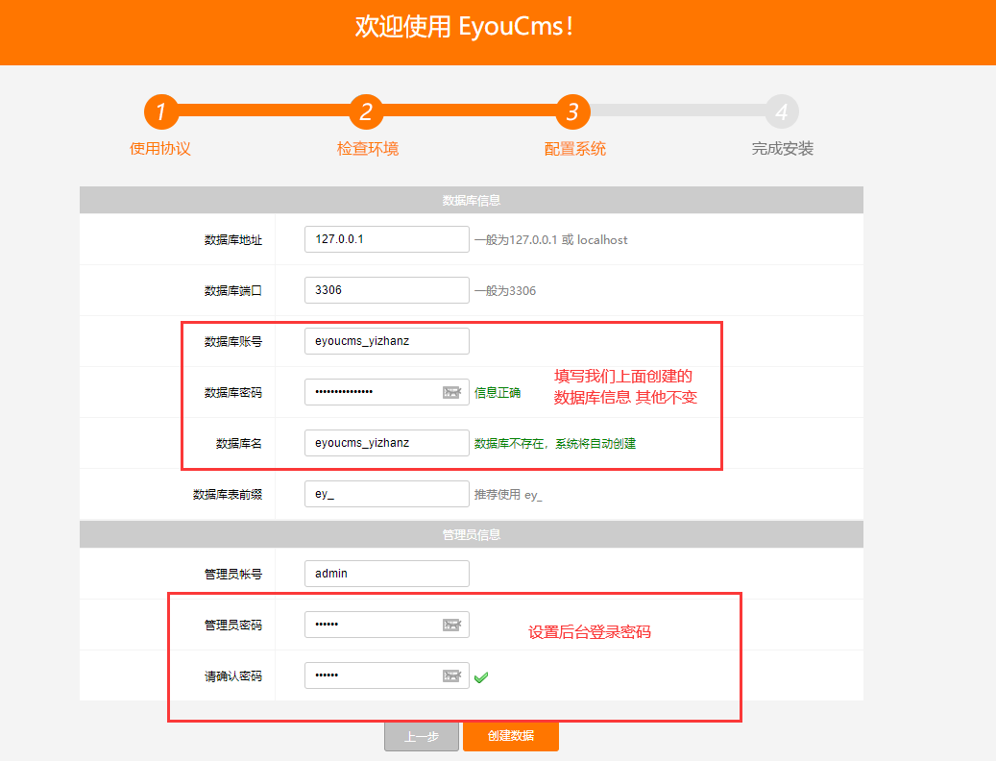Viewport: 996px width, 761px height.
Task: Click step 1 使用协议 circle icon
Action: point(159,111)
